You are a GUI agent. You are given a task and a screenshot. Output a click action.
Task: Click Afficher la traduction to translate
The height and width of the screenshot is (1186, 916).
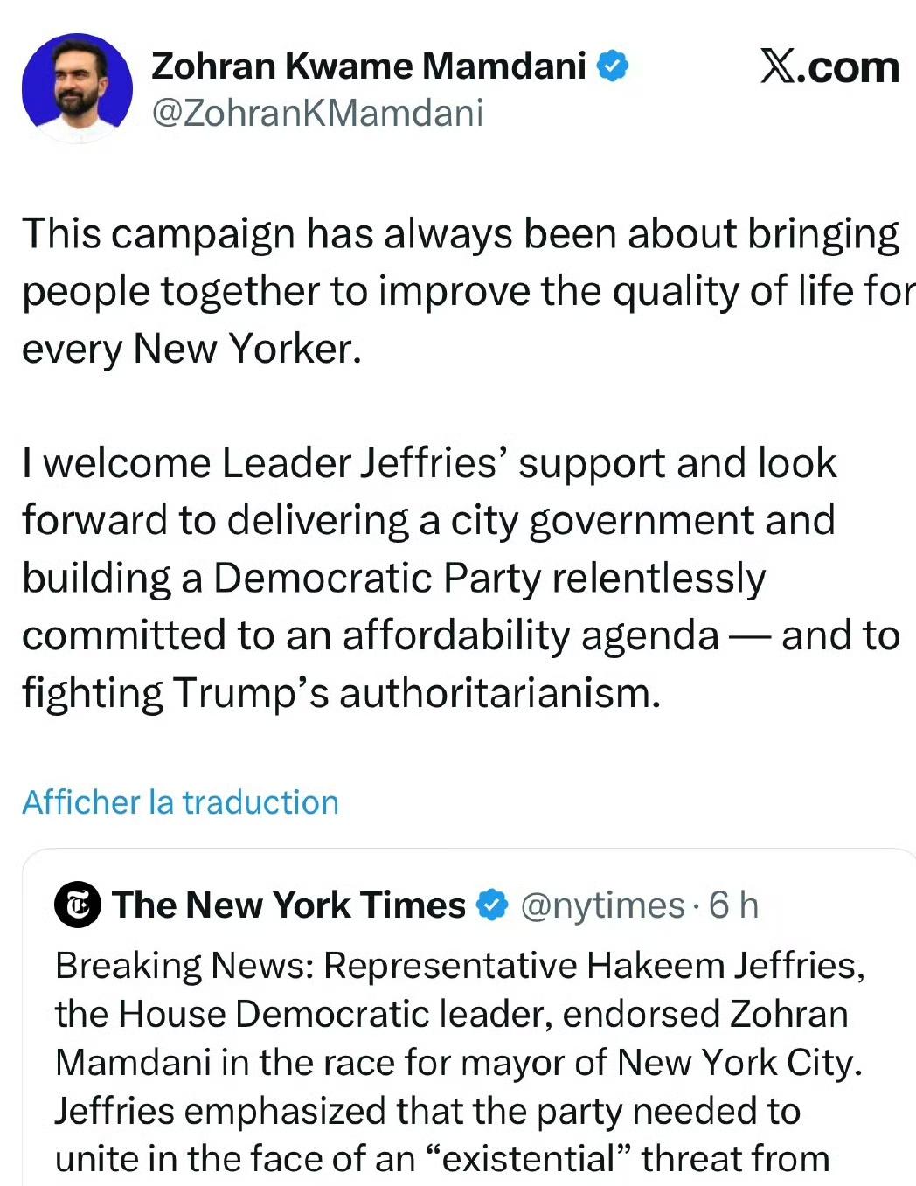pos(180,802)
